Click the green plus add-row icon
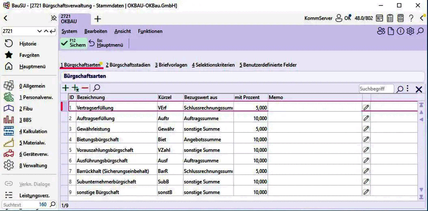Screen dimensions: 428x211 click(x=65, y=88)
